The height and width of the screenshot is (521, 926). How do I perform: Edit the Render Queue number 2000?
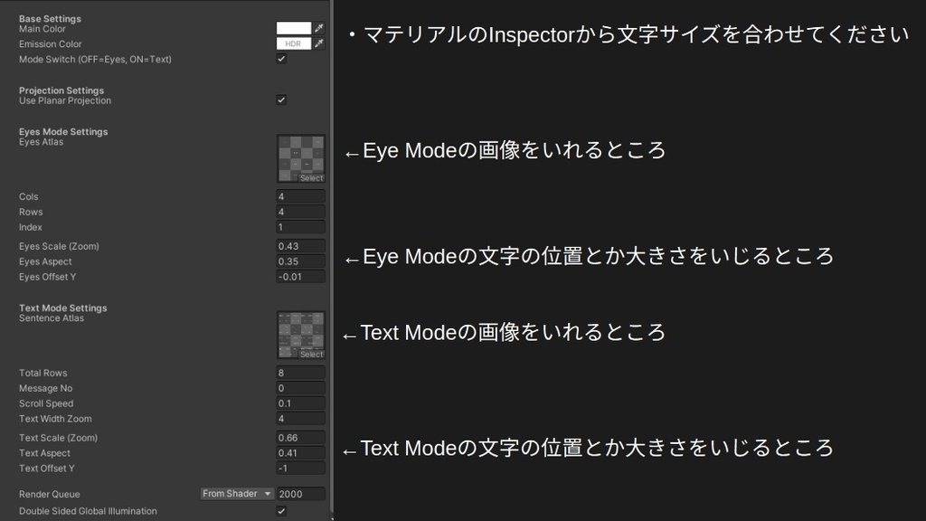click(x=300, y=493)
